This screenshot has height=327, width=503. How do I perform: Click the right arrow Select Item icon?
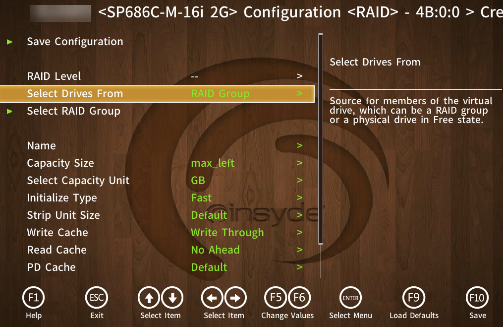click(x=235, y=298)
